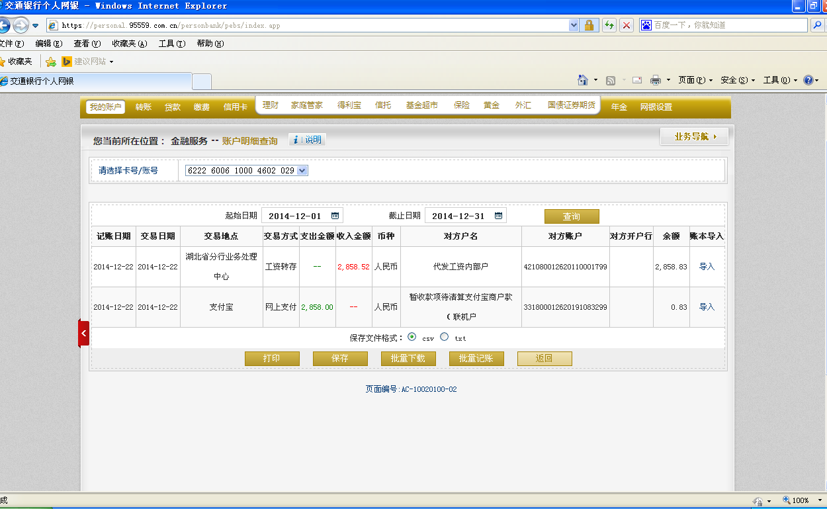This screenshot has height=509, width=827.
Task: Click the printer icon in command bar
Action: pyautogui.click(x=656, y=80)
